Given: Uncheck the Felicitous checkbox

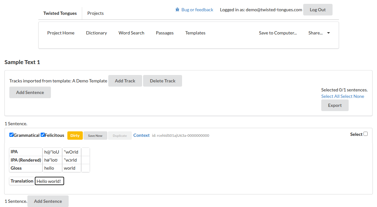Looking at the screenshot, I should coord(43,135).
